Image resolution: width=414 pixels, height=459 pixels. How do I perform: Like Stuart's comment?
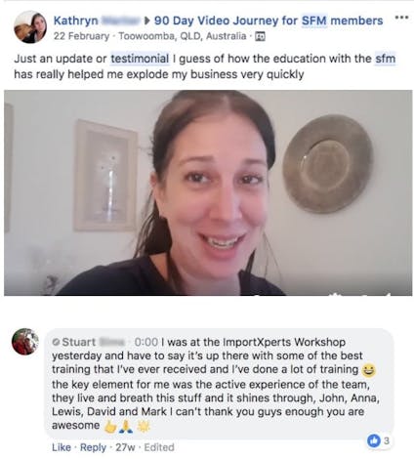(x=62, y=447)
